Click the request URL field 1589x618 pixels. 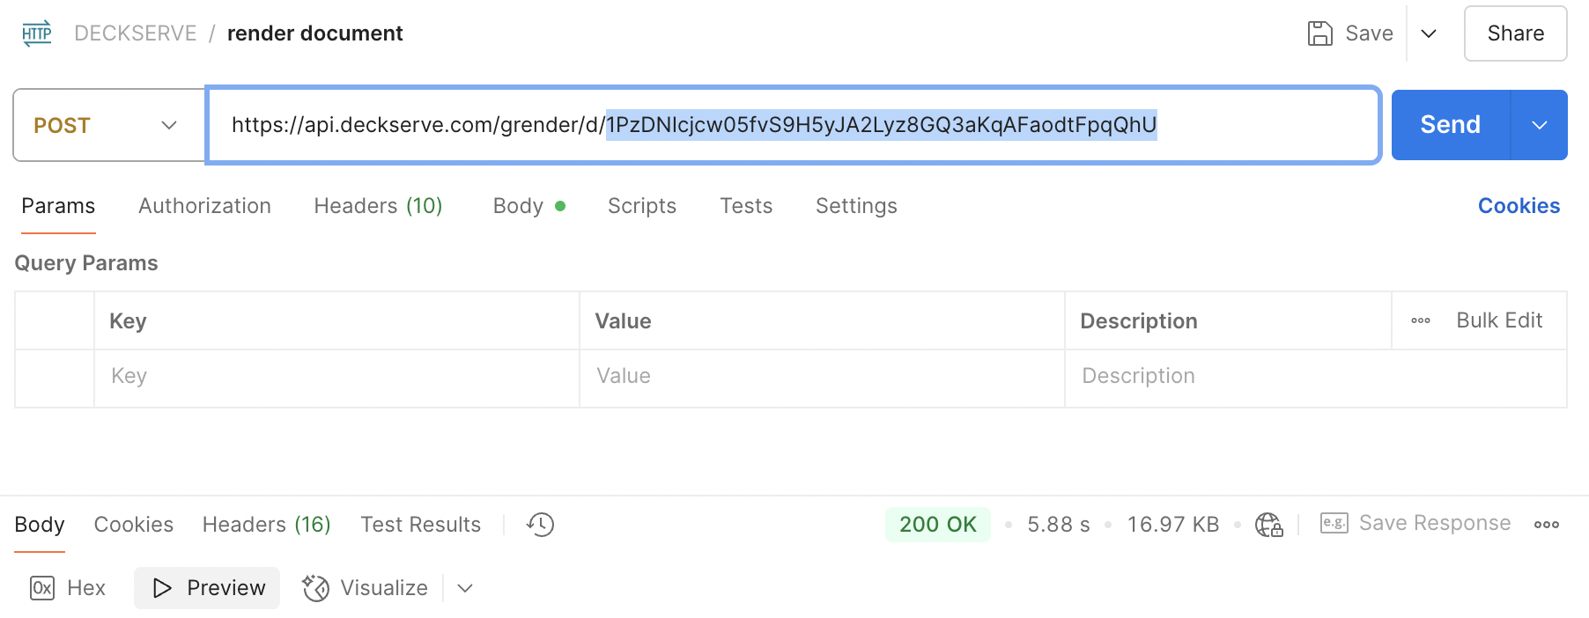[793, 125]
